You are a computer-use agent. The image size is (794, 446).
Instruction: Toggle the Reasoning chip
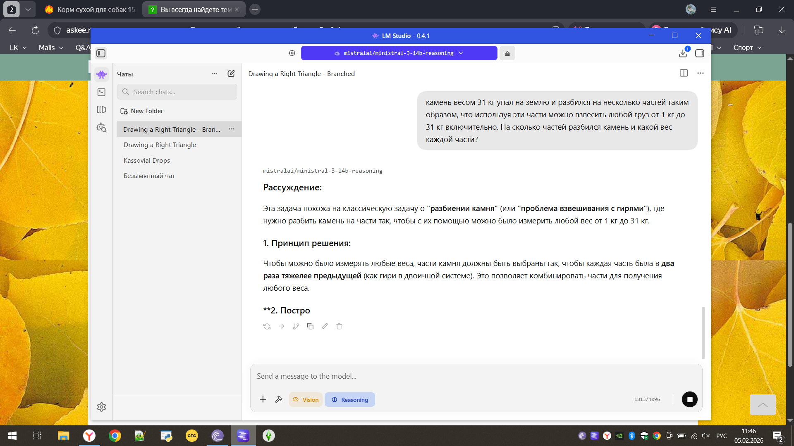pyautogui.click(x=350, y=399)
